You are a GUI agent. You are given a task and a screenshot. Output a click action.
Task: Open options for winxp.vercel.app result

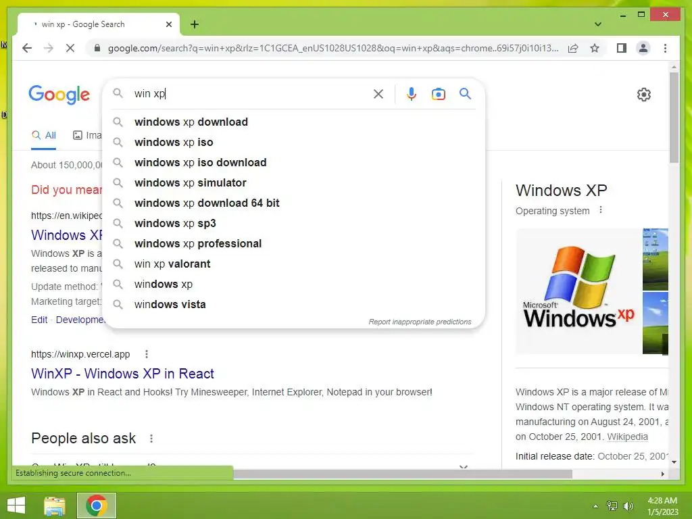pyautogui.click(x=147, y=354)
